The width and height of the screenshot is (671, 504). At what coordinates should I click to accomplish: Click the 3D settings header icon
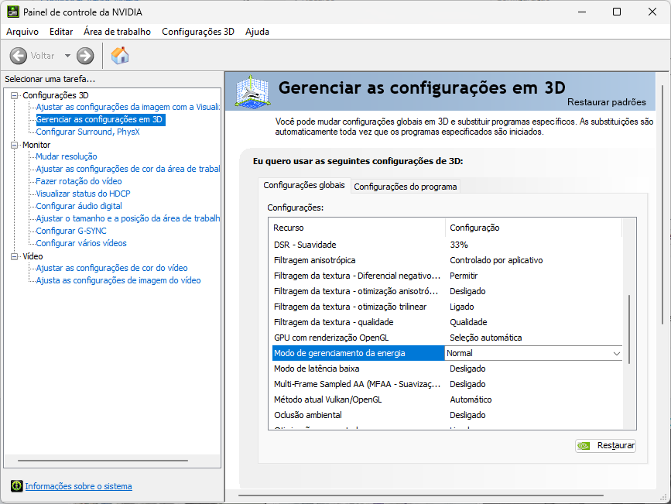click(252, 91)
